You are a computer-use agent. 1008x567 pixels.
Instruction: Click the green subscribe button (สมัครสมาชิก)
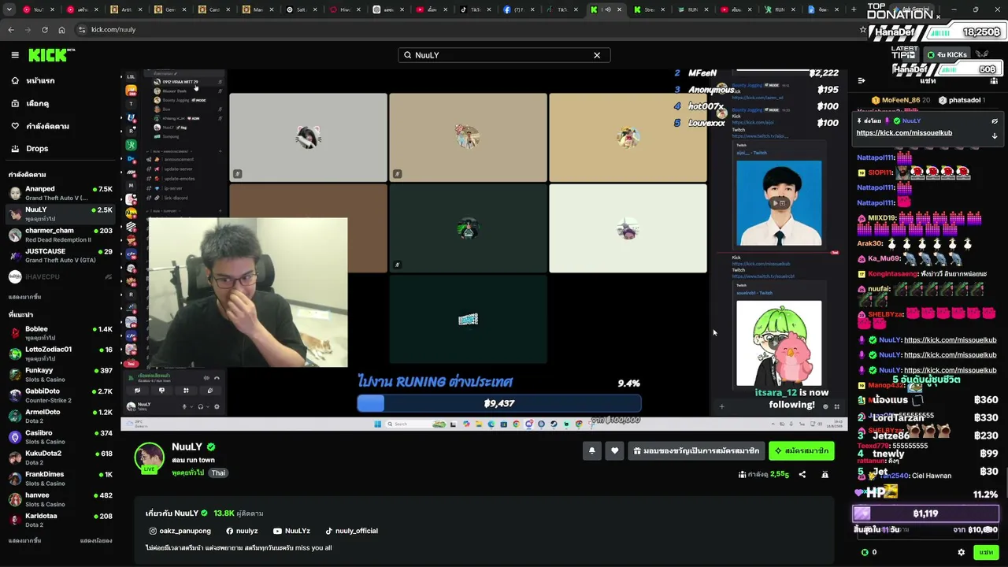click(801, 450)
